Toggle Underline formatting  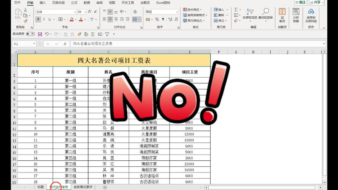(49, 19)
